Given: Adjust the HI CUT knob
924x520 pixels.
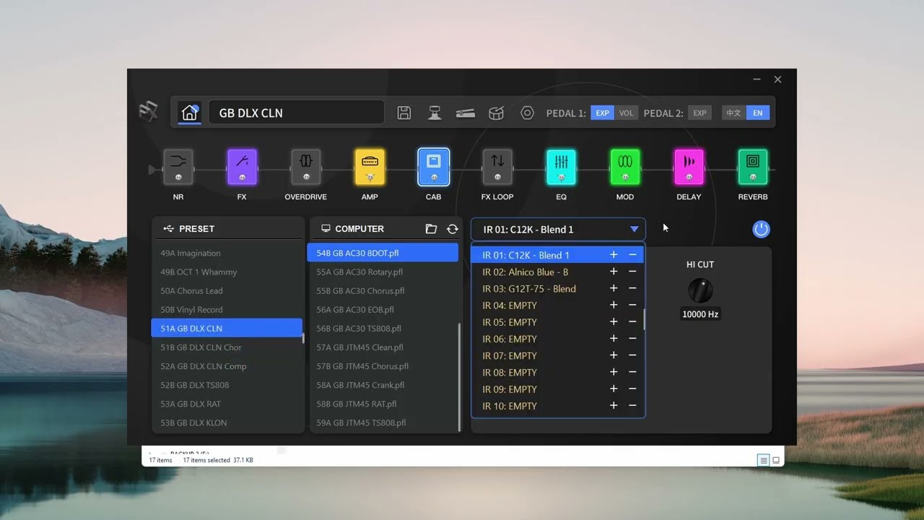Looking at the screenshot, I should pos(700,290).
